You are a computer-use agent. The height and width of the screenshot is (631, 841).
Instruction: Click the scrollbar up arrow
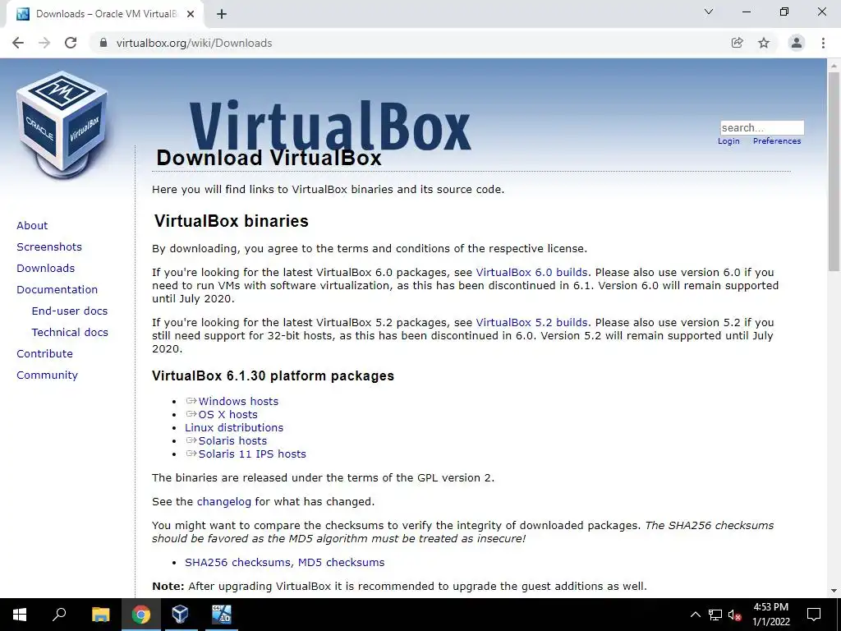pyautogui.click(x=834, y=65)
